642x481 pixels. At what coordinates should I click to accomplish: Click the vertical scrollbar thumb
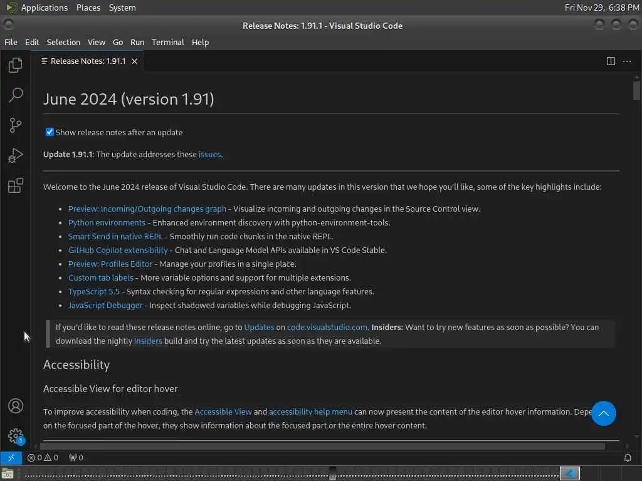tap(636, 91)
